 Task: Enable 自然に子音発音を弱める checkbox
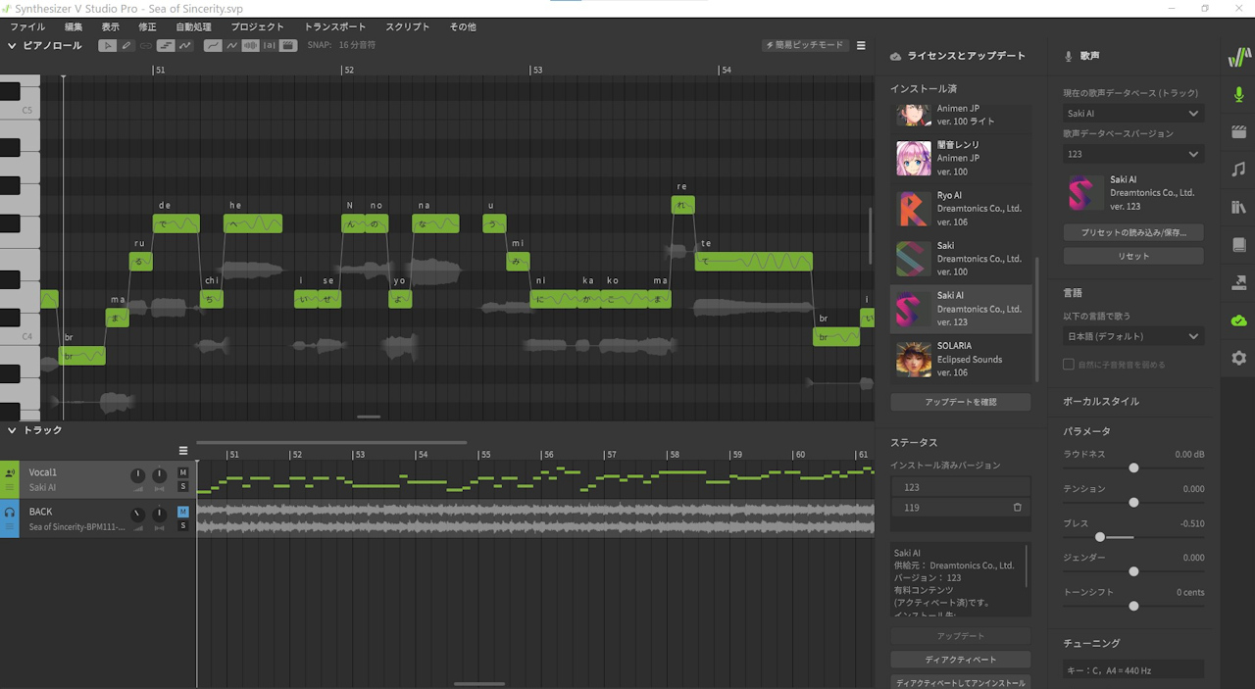[x=1069, y=365]
